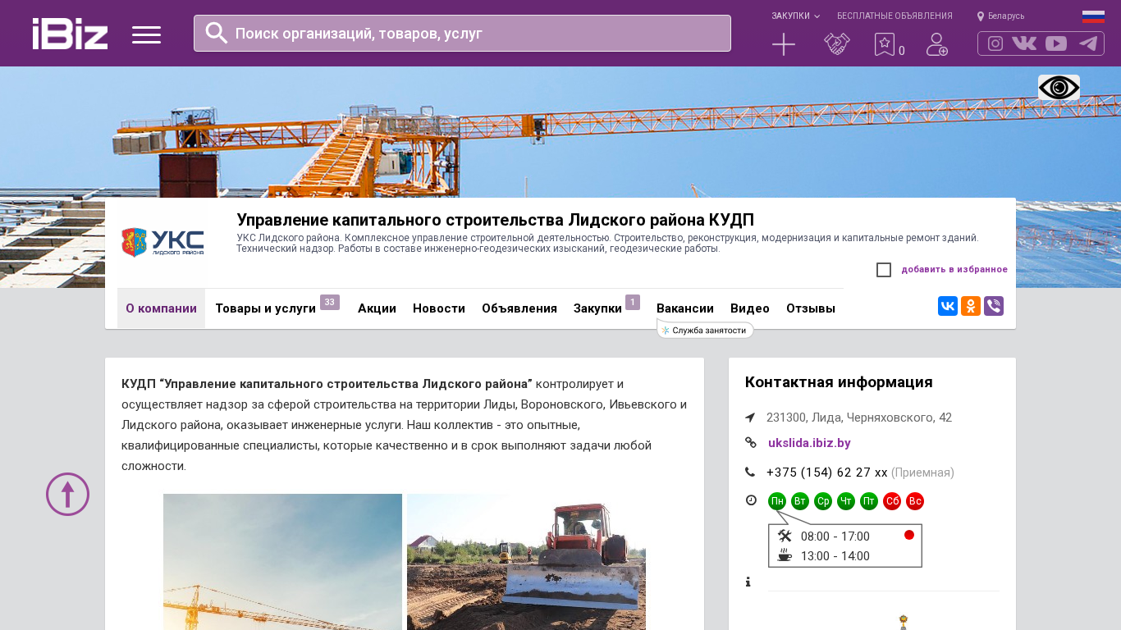Open the Объявления tab
This screenshot has height=630, width=1121.
coord(519,308)
